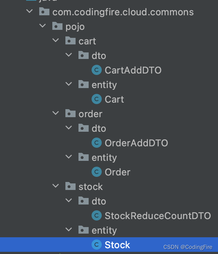
Task: Click the com.codingfire.cloud.commons package folder icon
Action: click(44, 12)
